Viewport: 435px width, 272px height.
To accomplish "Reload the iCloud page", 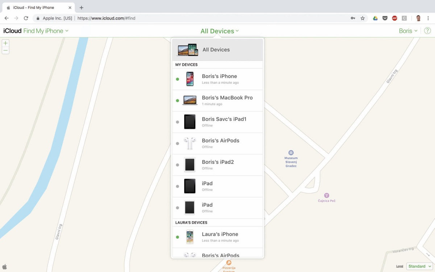I will (26, 18).
